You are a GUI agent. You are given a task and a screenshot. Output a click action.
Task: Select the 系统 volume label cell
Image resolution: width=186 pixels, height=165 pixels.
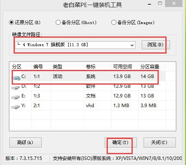tap(91, 76)
